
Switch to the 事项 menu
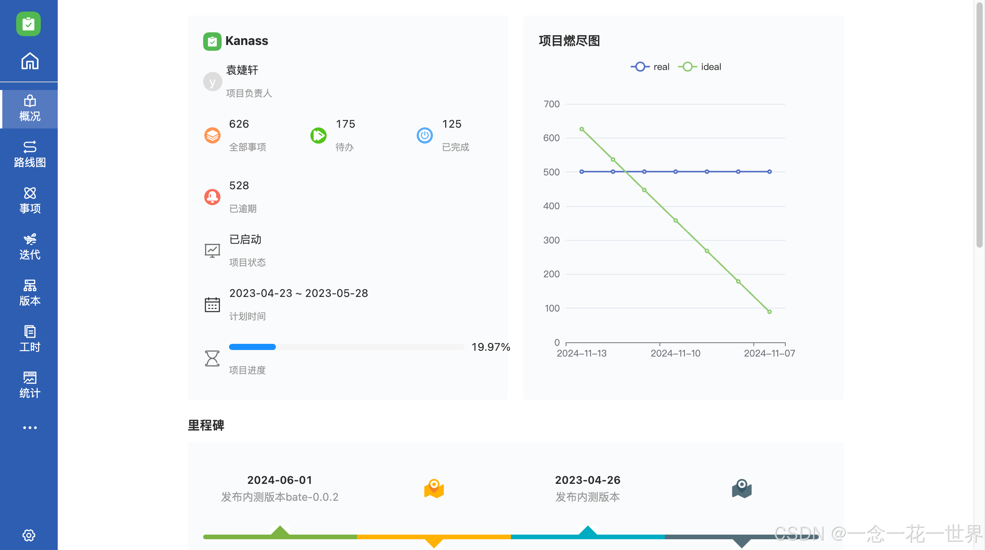pos(30,200)
